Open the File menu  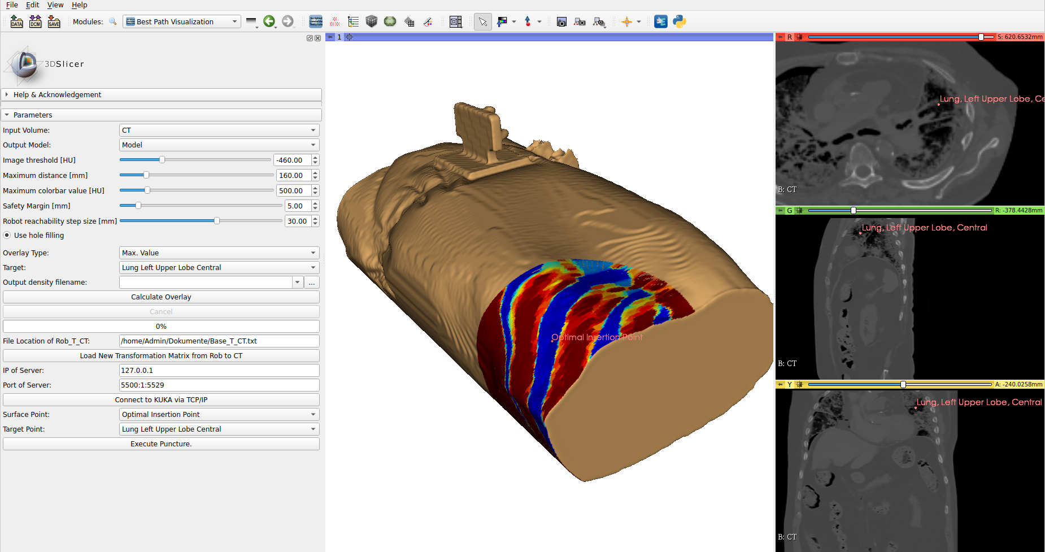click(x=12, y=5)
